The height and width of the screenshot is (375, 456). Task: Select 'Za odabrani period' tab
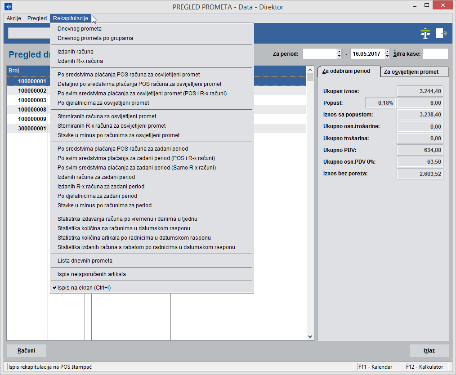coord(346,71)
